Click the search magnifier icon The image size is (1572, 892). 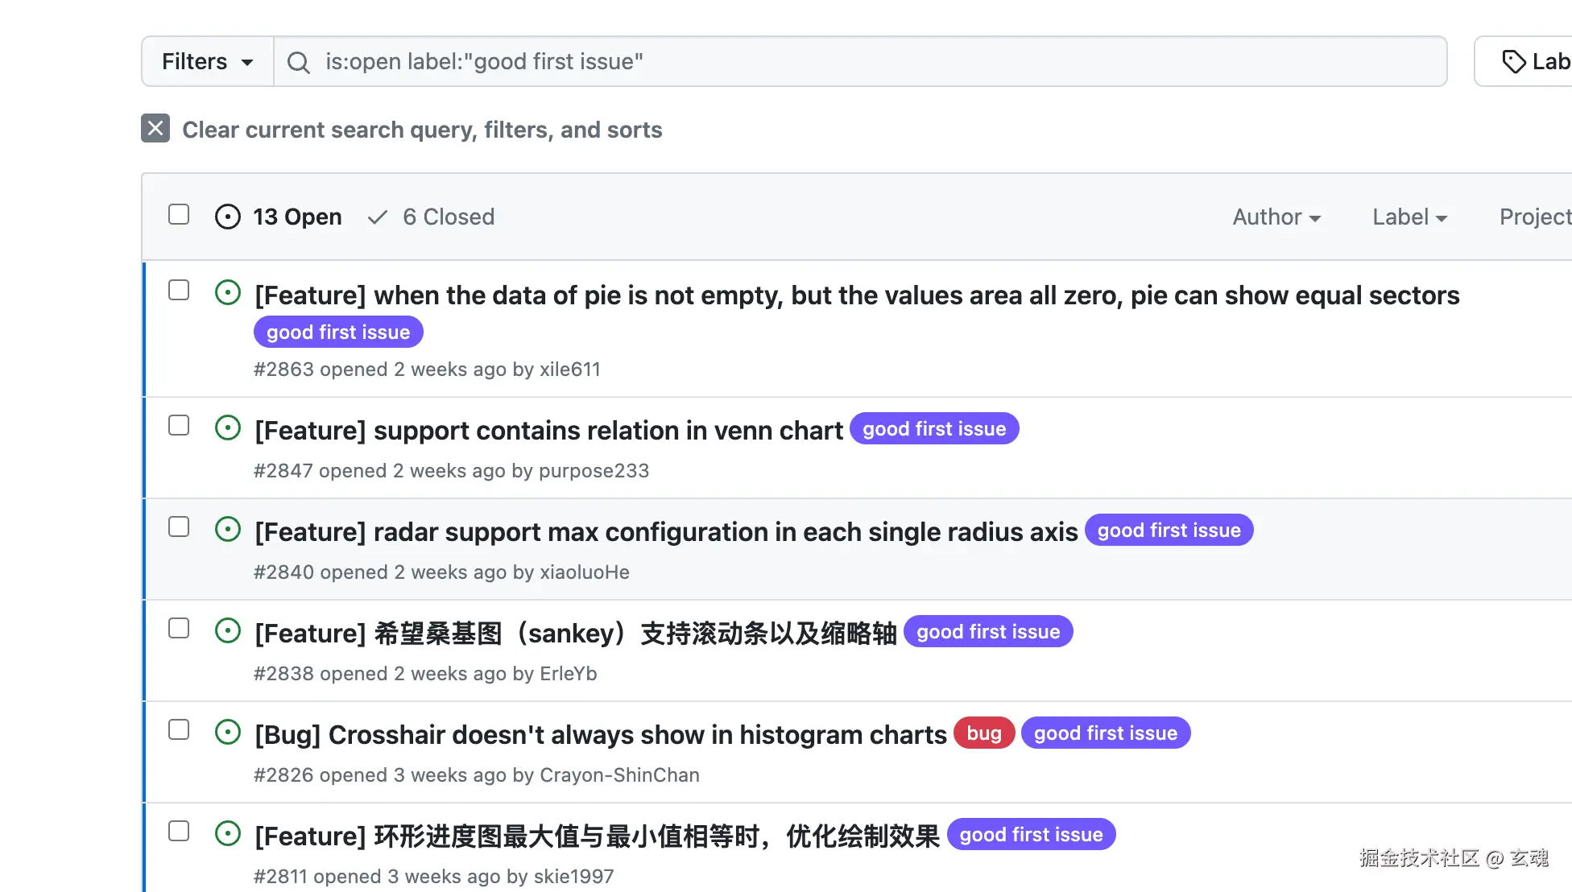[298, 62]
